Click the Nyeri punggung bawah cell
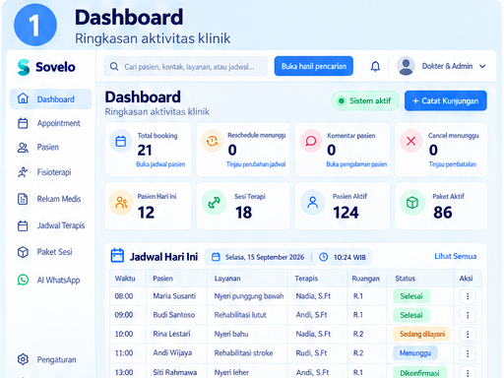Screen dimensions: 504x378 click(249, 296)
